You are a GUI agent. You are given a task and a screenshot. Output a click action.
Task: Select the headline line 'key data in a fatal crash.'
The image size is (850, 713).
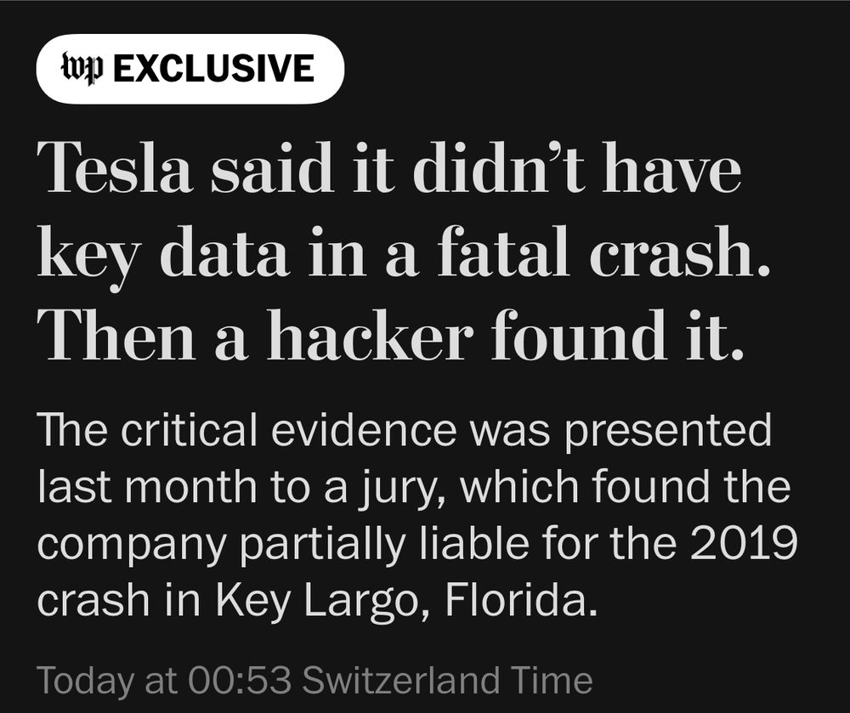[x=404, y=253]
